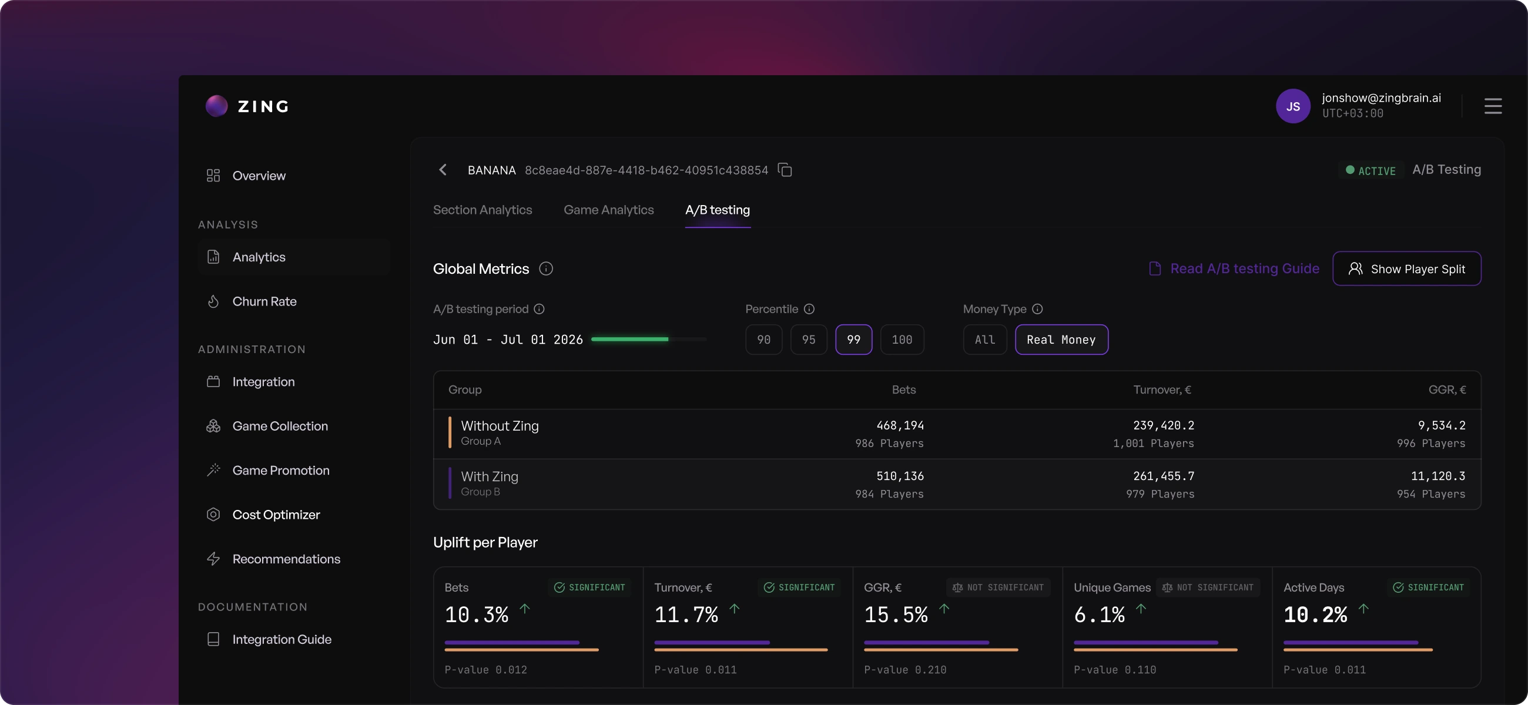
Task: Select the A/B testing tab
Action: coord(717,210)
